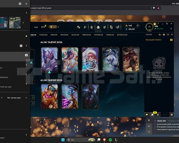Click the add friend icon in social panel
Image resolution: width=179 pixels, height=143 pixels.
point(160,34)
